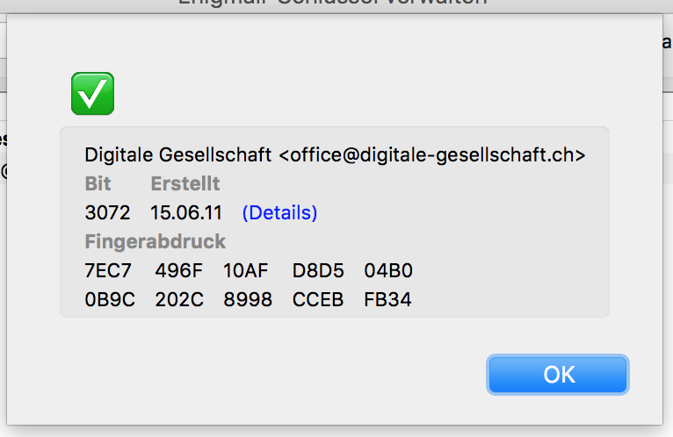Select fingerprint block 7EC7
This screenshot has width=673, height=437.
click(x=108, y=270)
